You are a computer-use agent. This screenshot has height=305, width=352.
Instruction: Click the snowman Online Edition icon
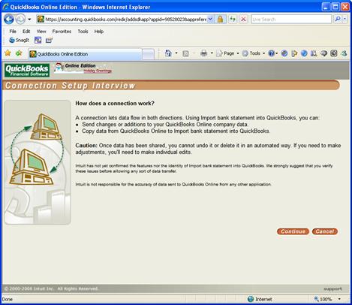coord(59,67)
